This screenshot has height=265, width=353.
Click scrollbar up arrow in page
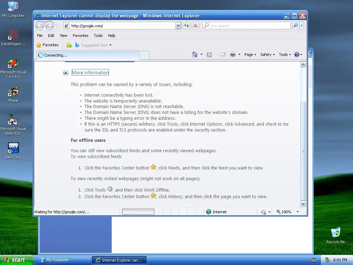[x=303, y=65]
